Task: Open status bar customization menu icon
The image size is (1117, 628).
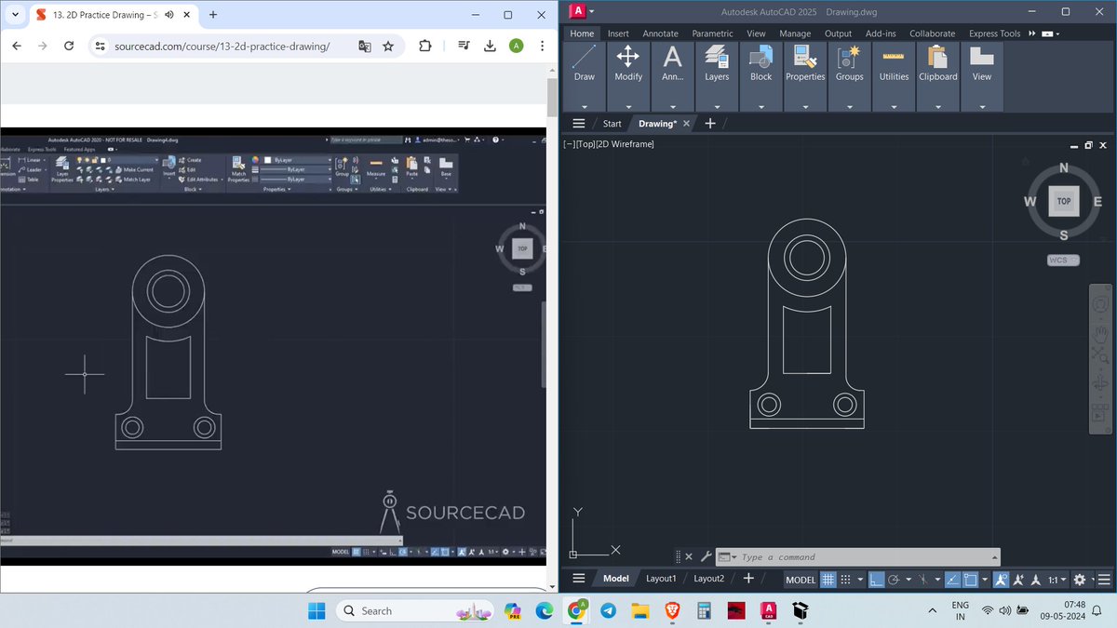Action: (1104, 580)
